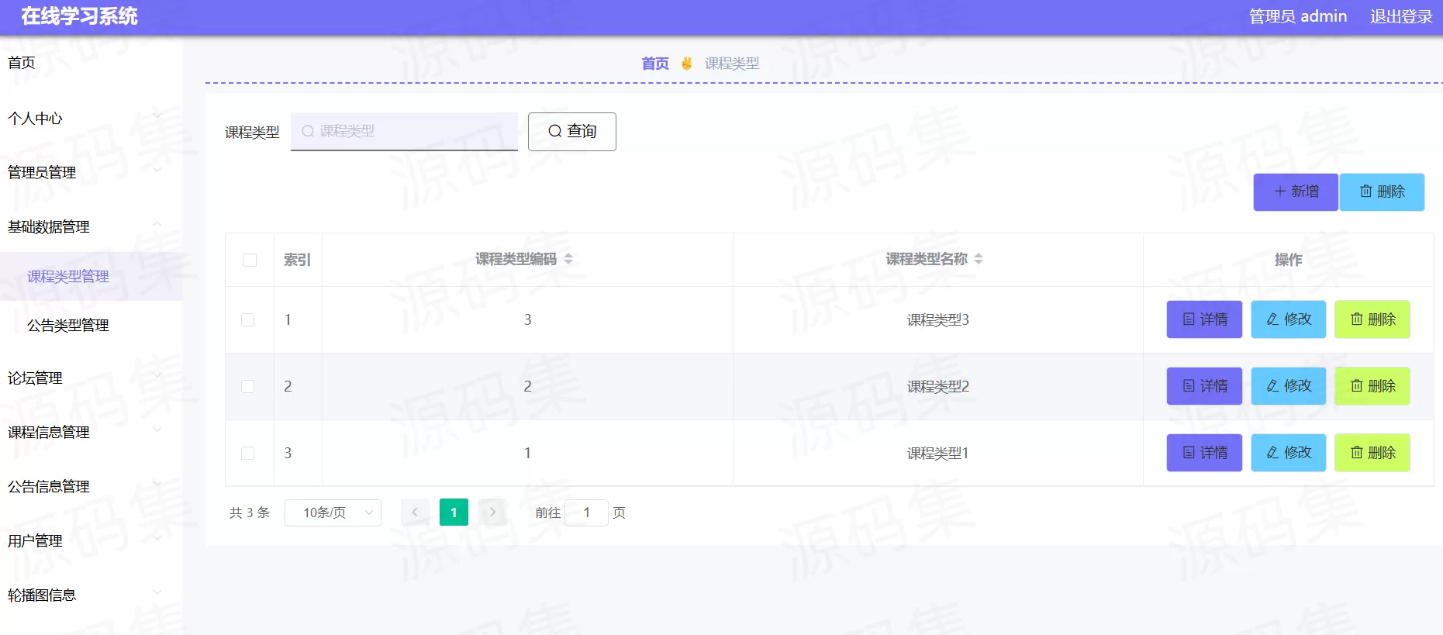Go to the previous page arrow
Viewport: 1443px width, 635px height.
[415, 512]
